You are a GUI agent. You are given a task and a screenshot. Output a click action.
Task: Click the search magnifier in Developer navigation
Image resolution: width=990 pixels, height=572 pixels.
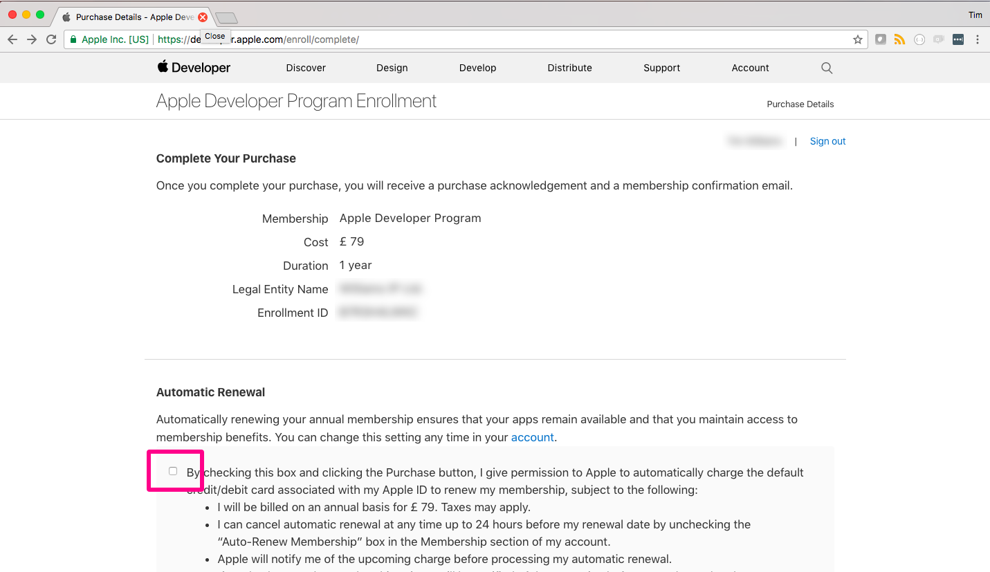[x=826, y=68]
